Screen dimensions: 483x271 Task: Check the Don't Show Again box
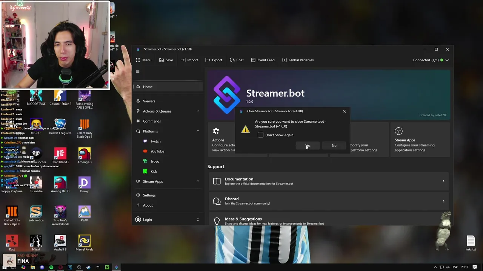pos(261,135)
